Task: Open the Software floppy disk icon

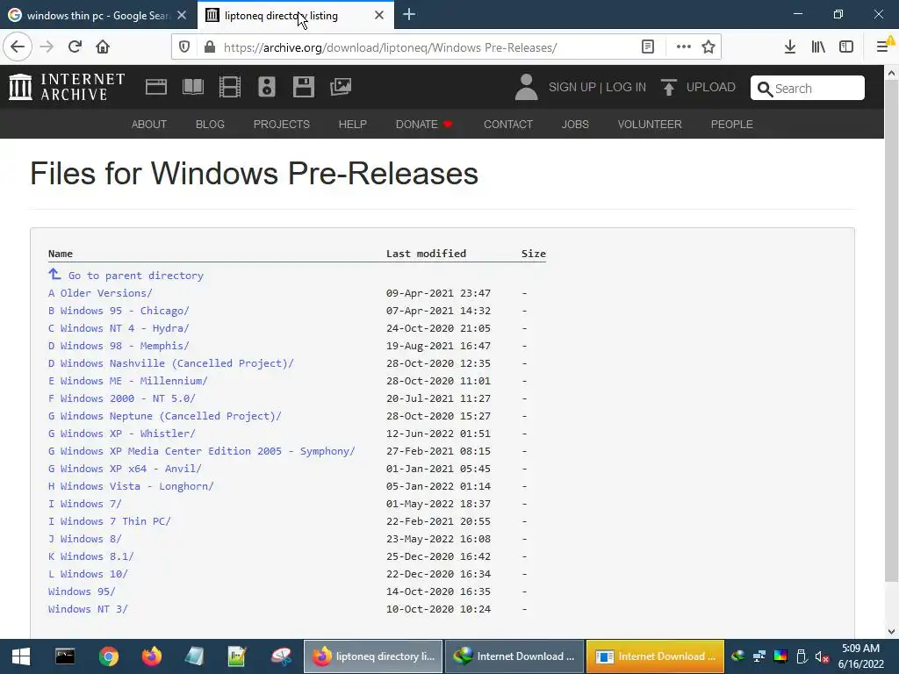Action: point(303,87)
